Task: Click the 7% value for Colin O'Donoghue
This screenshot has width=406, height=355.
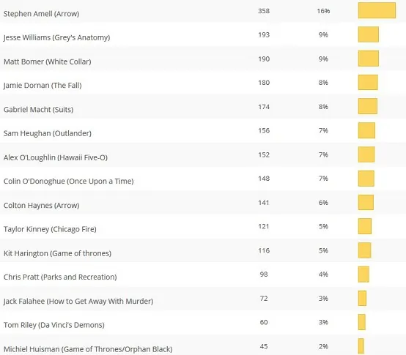Action: (323, 179)
